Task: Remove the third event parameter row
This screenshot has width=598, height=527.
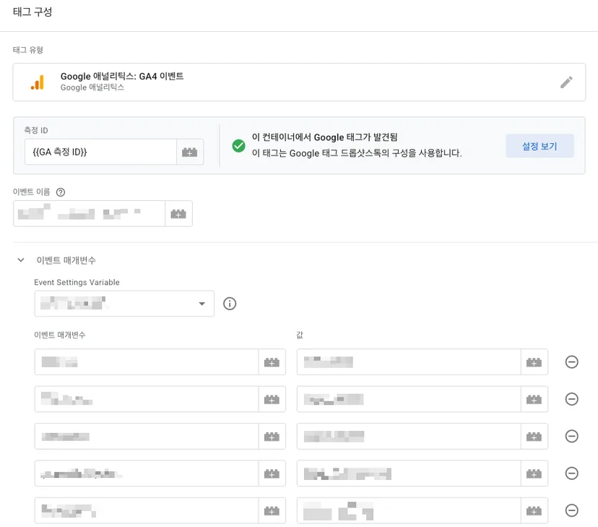Action: point(571,436)
